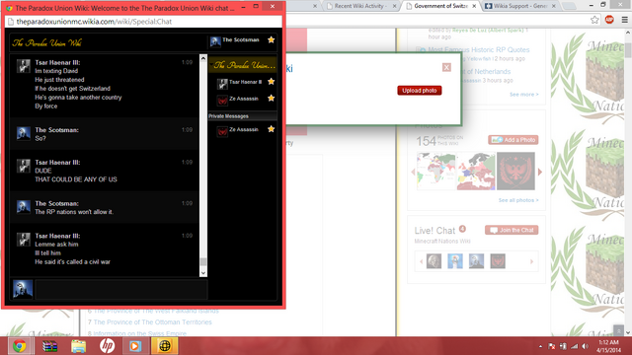
Task: Click first Live Chat user avatar
Action: coord(434,261)
